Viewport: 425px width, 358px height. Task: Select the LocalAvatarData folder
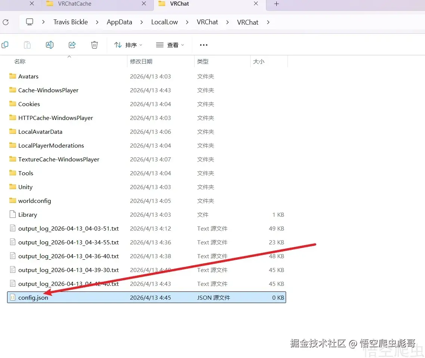click(146, 132)
